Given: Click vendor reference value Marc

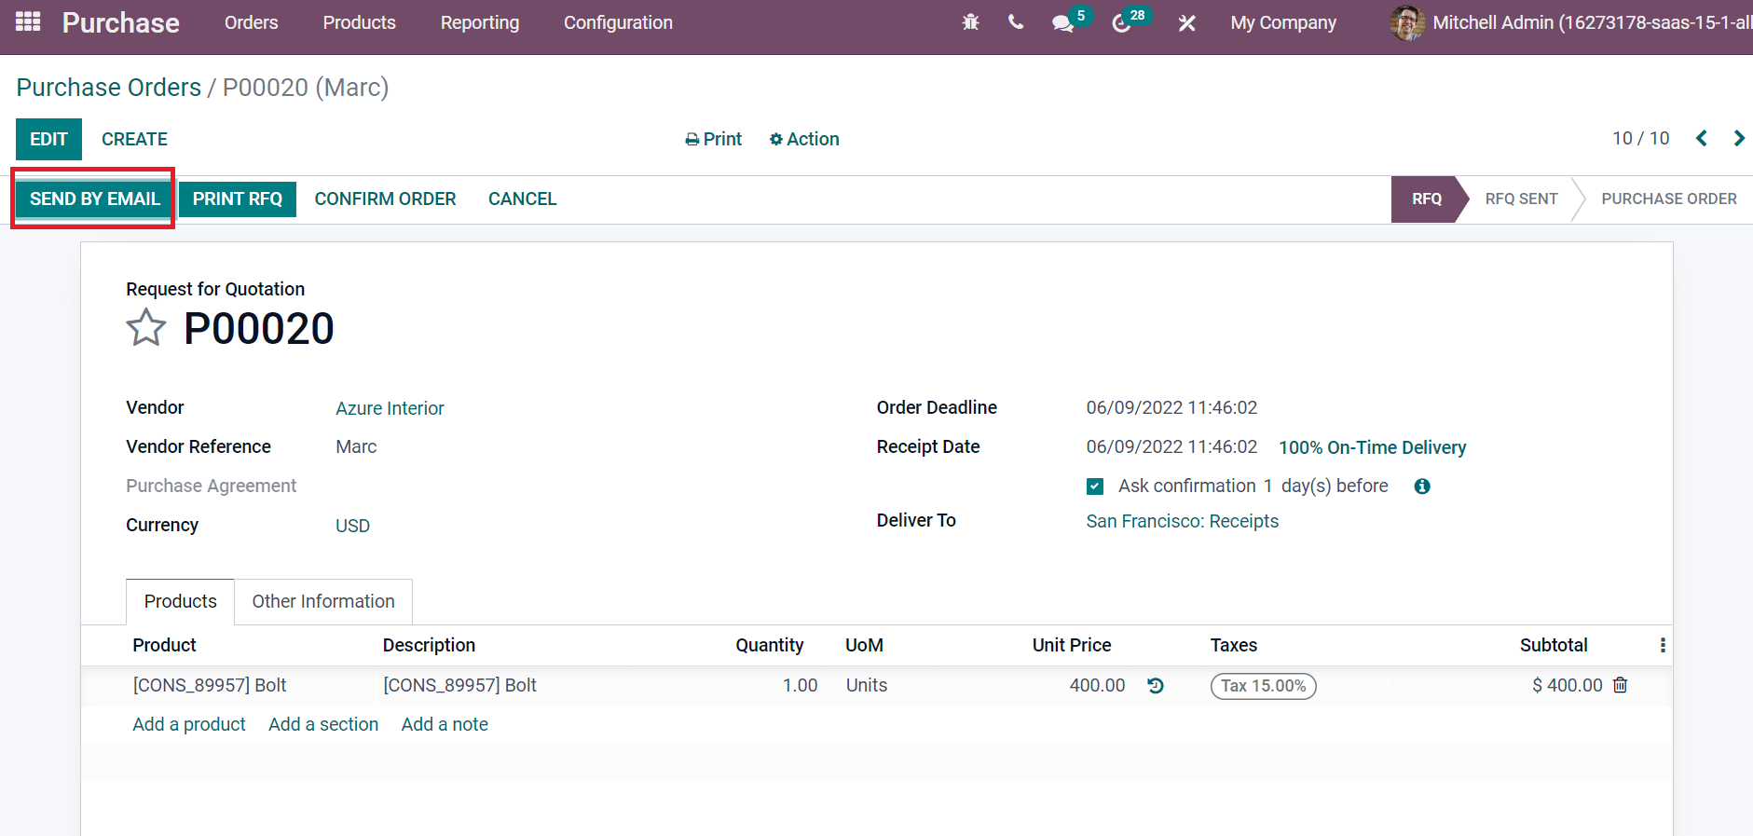Looking at the screenshot, I should 356,447.
